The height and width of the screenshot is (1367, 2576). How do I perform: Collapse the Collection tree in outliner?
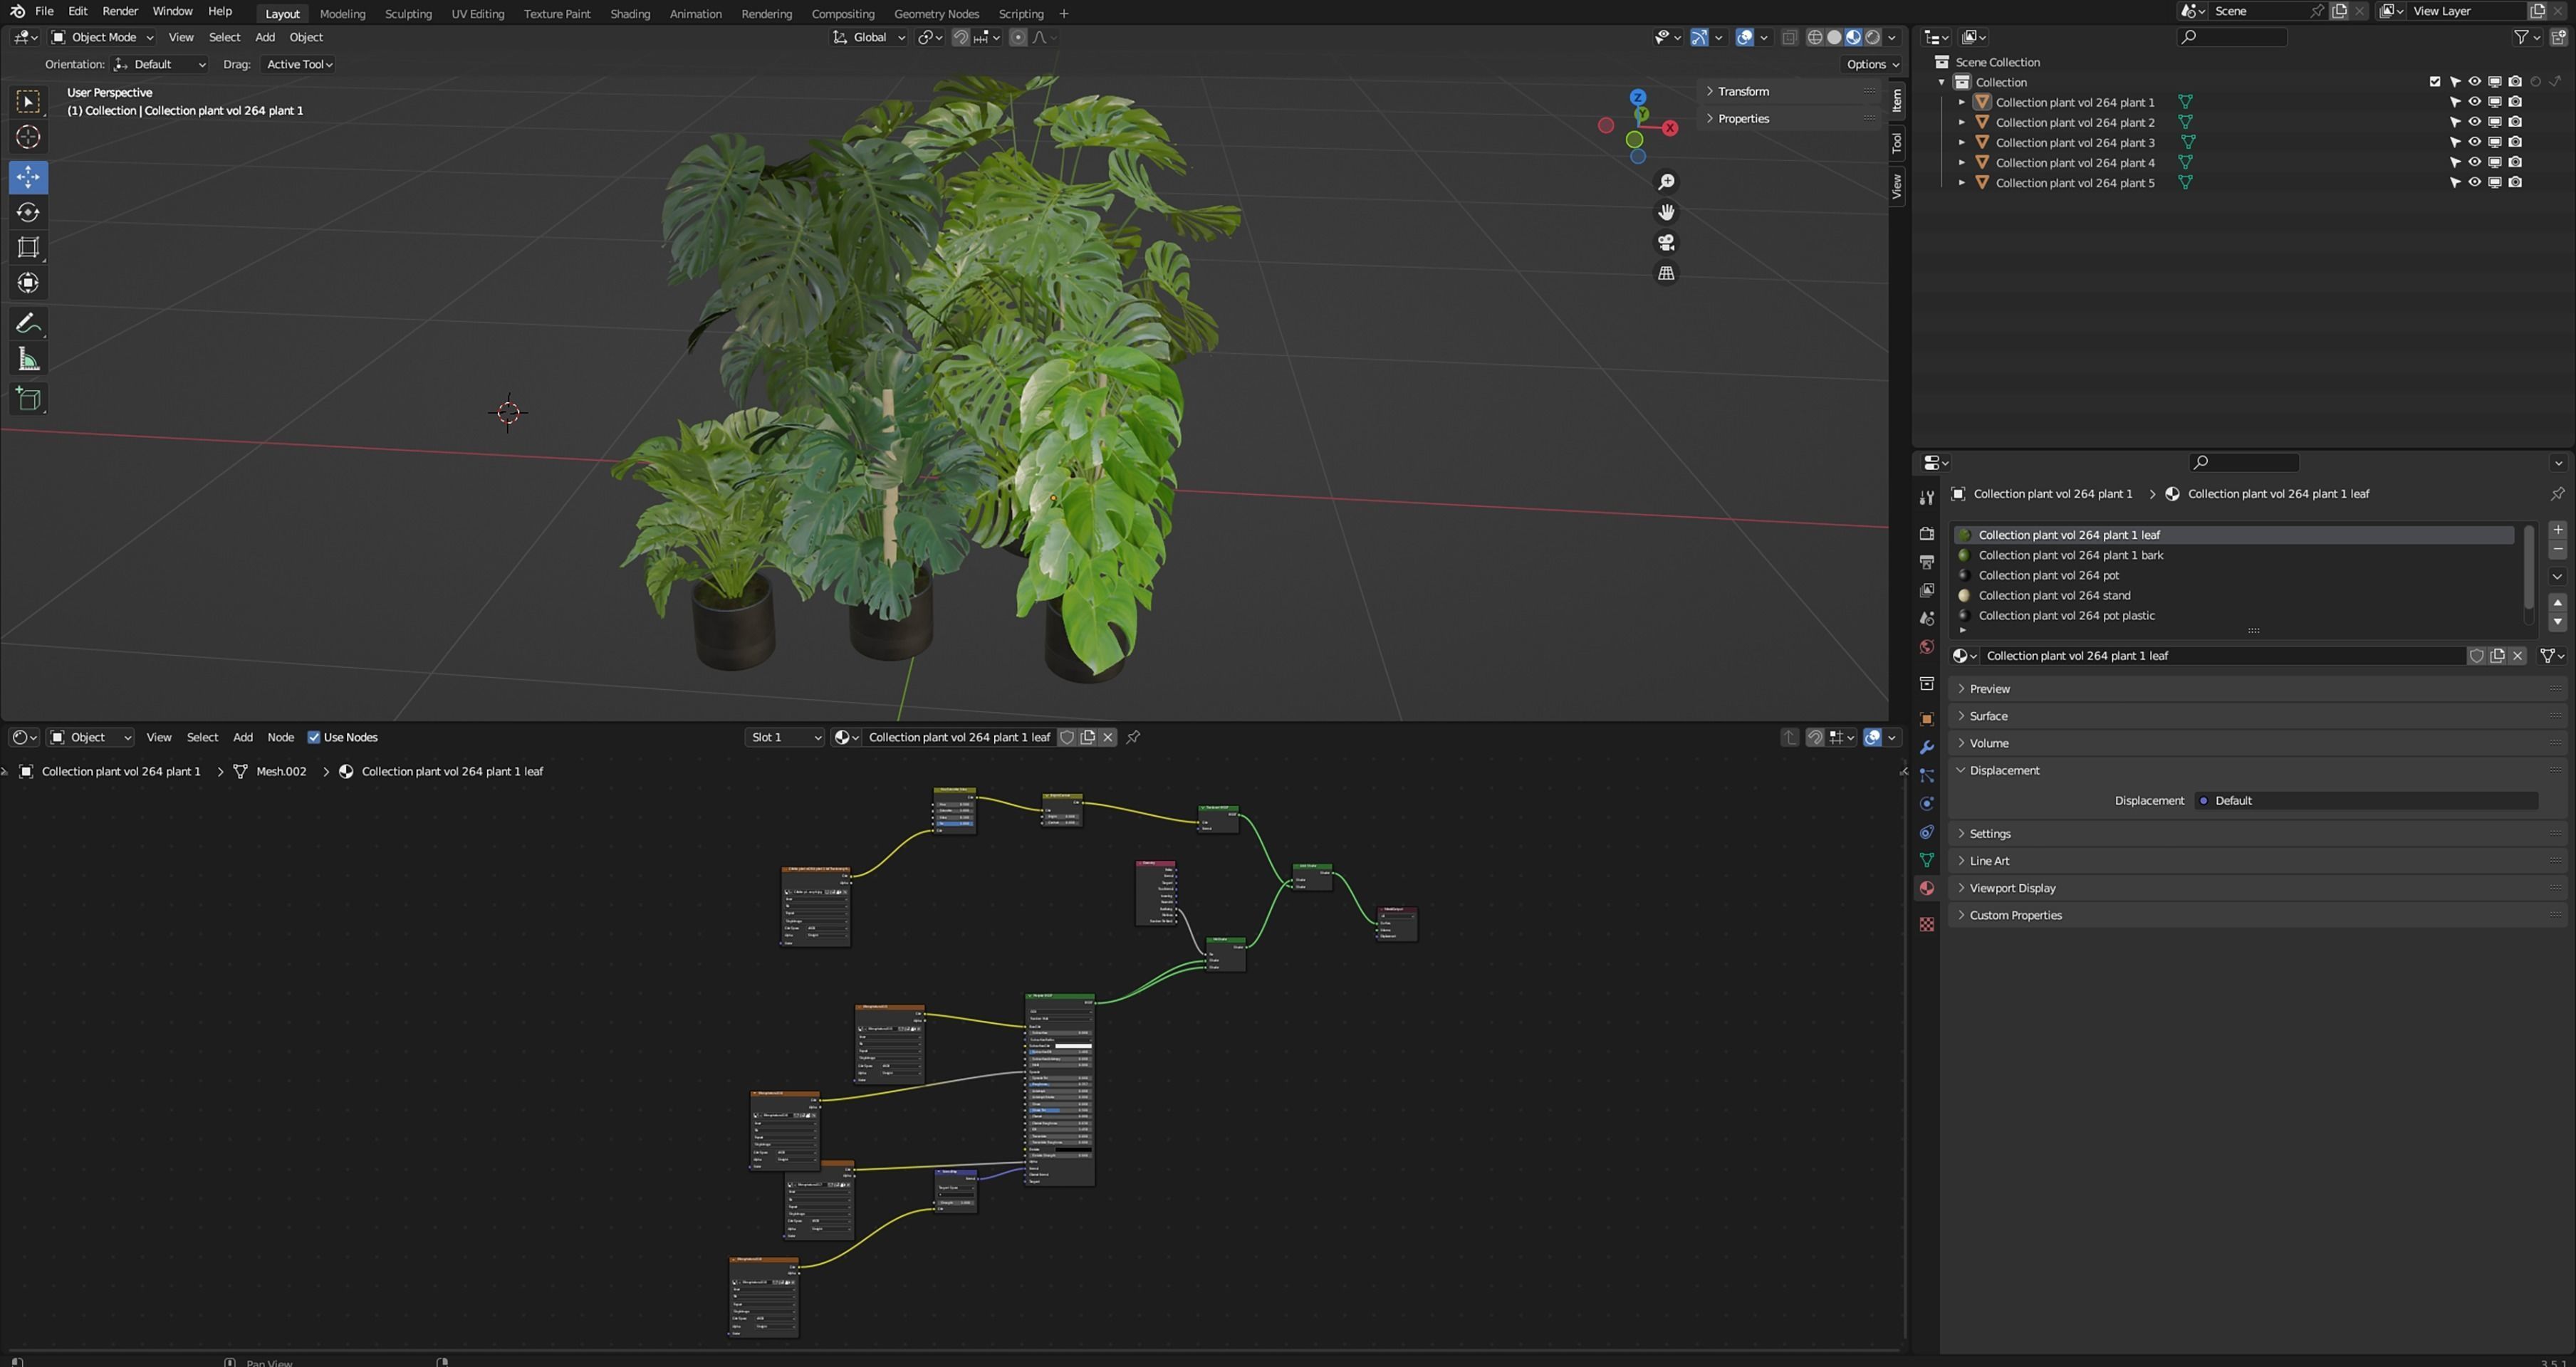click(1941, 82)
